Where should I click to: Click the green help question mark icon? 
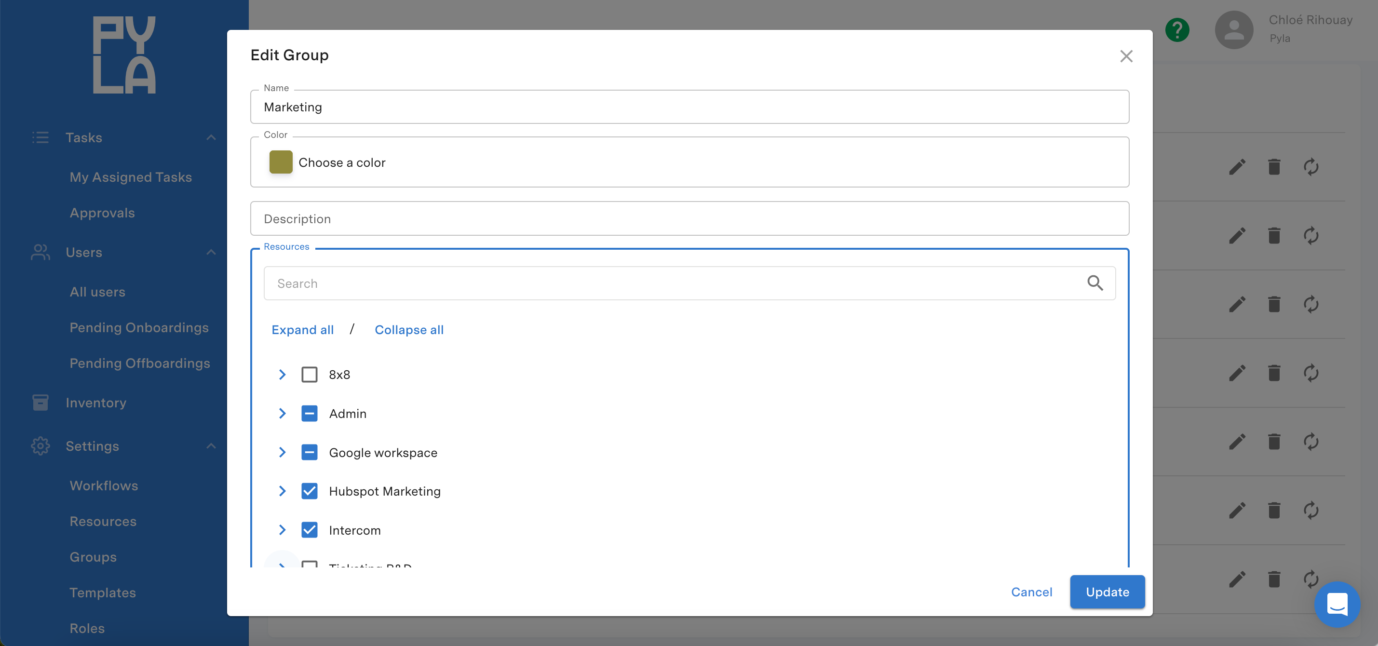tap(1177, 30)
